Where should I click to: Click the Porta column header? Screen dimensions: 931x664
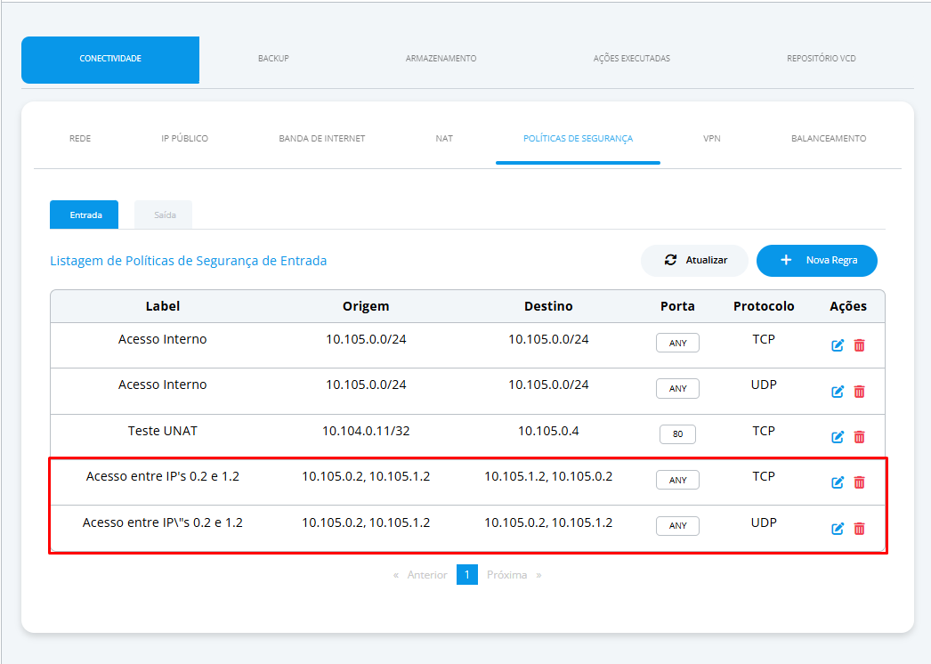pyautogui.click(x=677, y=306)
